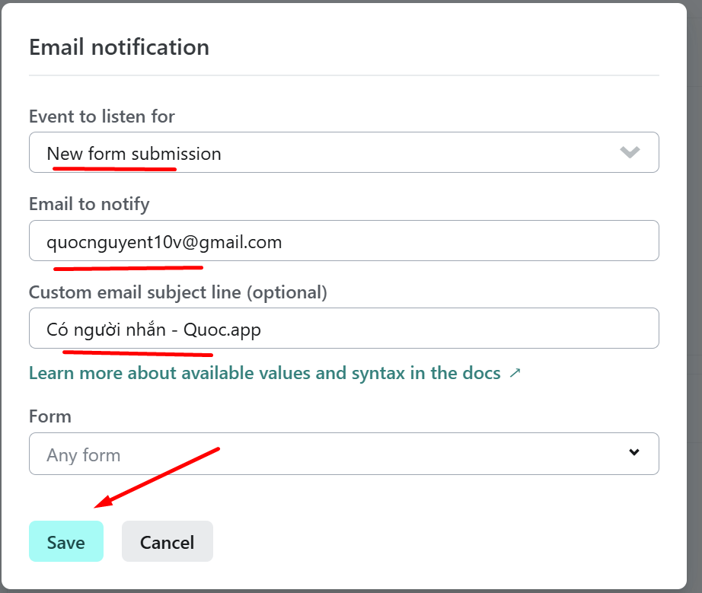Open the "Event to listen for" dropdown
This screenshot has height=593, width=702.
tap(343, 152)
